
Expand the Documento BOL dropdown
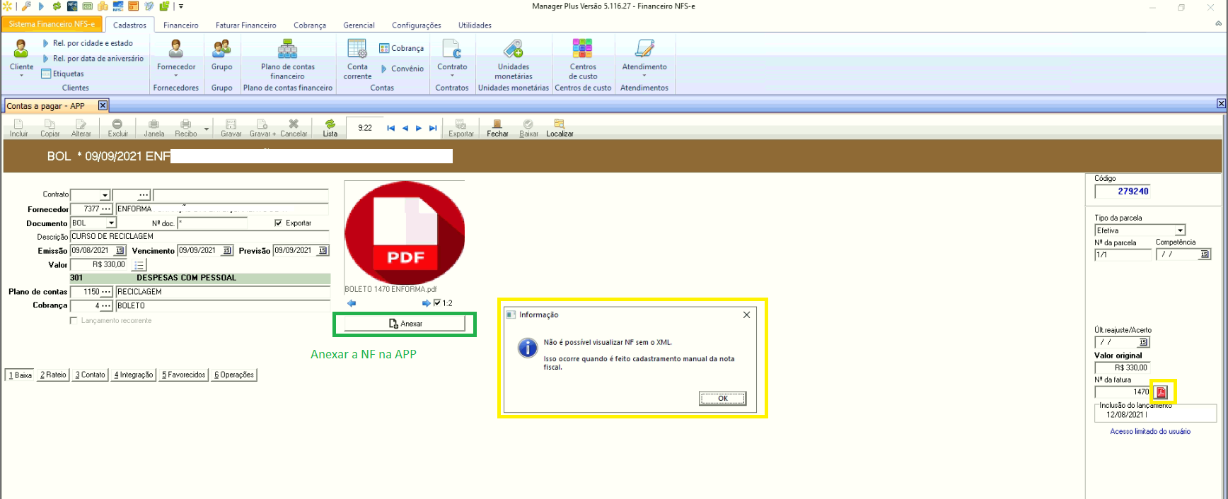[x=111, y=223]
